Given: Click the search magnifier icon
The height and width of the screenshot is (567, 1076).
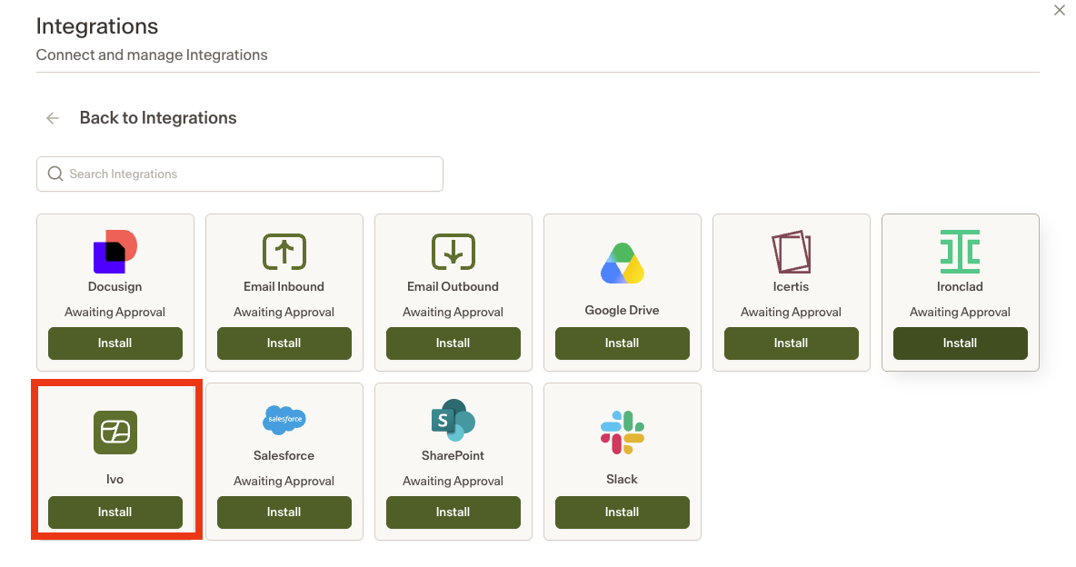Looking at the screenshot, I should click(x=55, y=174).
